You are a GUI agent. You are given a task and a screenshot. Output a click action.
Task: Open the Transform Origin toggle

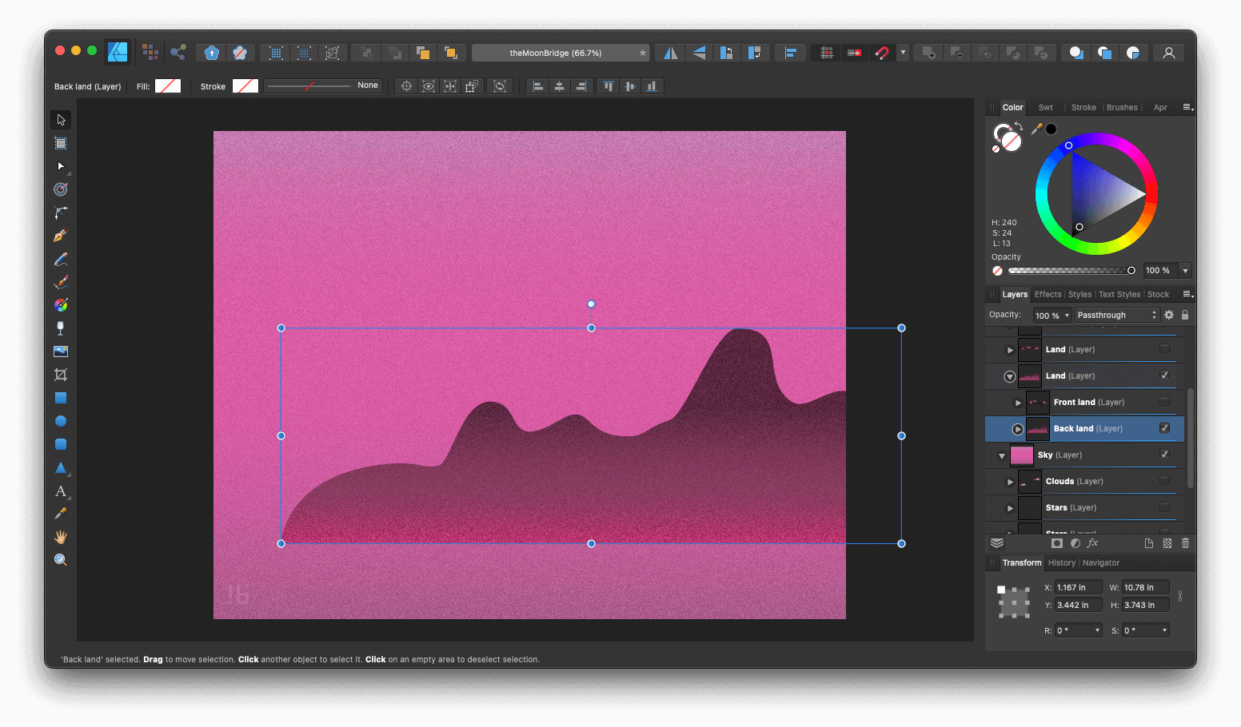click(406, 85)
